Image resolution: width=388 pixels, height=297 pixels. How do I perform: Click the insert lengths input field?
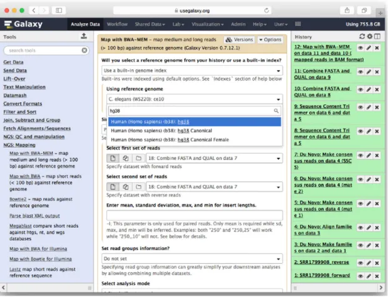(195, 215)
